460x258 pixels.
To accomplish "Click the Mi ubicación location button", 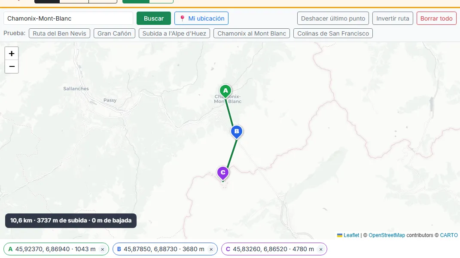I will [201, 18].
